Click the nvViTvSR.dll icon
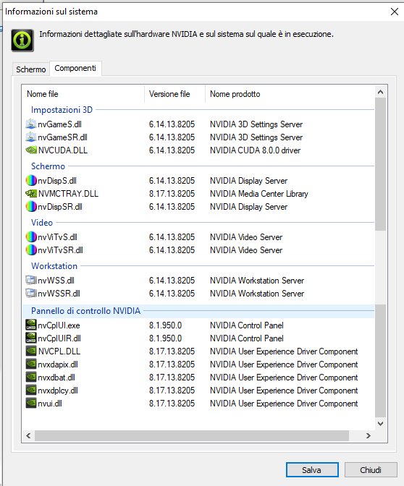 [x=30, y=250]
